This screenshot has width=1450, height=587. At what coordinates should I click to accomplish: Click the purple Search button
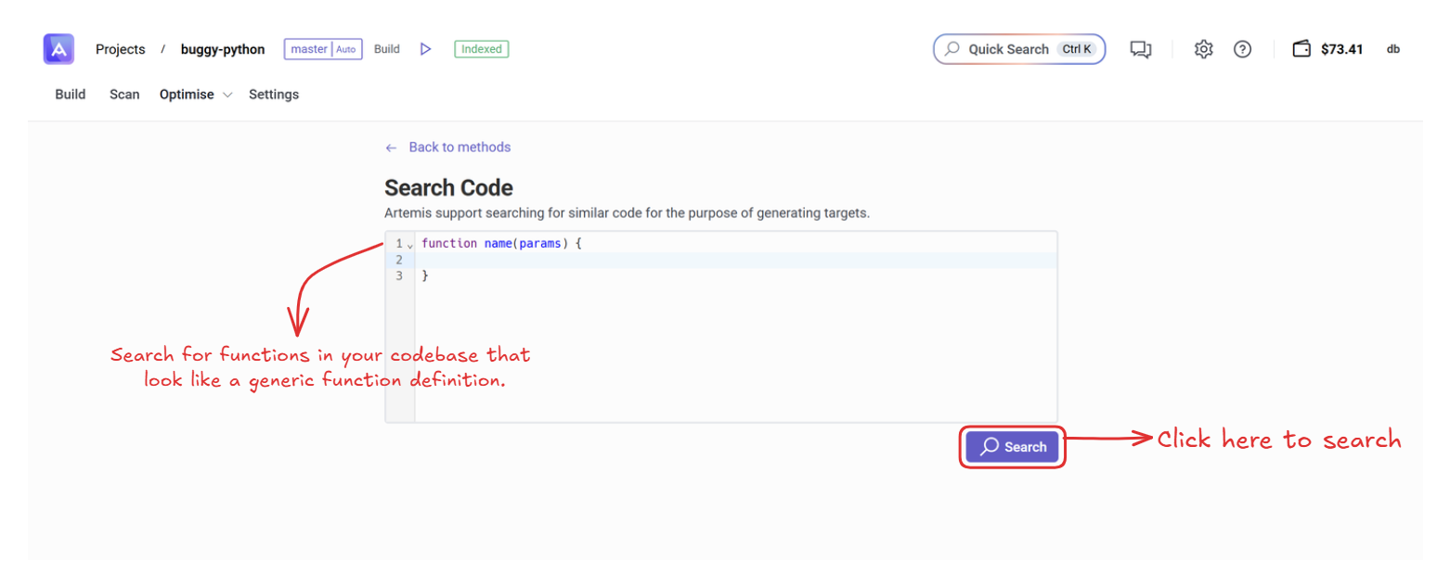[1012, 447]
